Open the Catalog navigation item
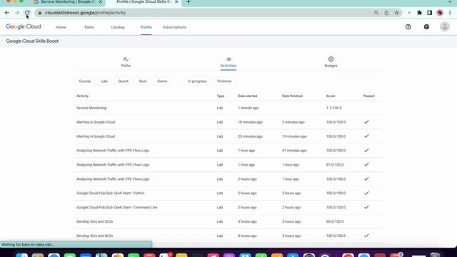Screen dimensions: 457x257 click(x=118, y=27)
